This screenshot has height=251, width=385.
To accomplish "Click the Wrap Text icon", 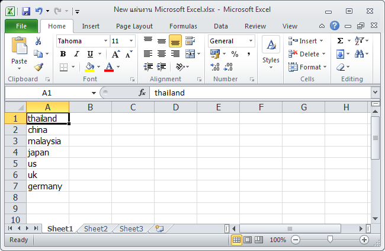I will pyautogui.click(x=190, y=41).
